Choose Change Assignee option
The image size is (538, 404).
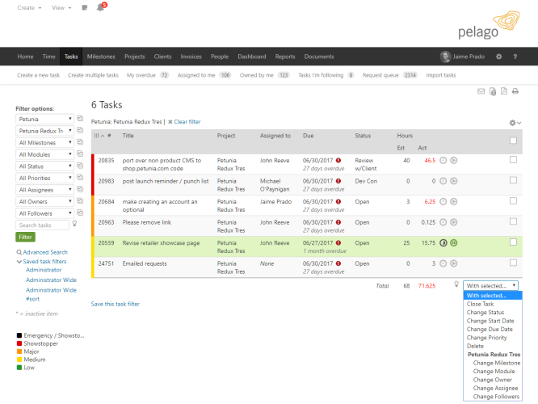[493, 388]
